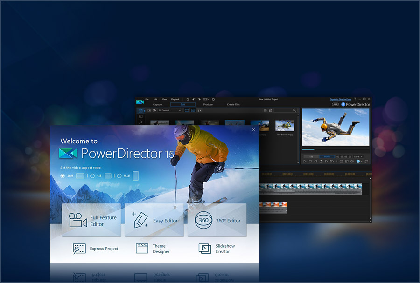Click the Express Project magic wand icon
Image resolution: width=420 pixels, height=283 pixels.
pos(79,249)
